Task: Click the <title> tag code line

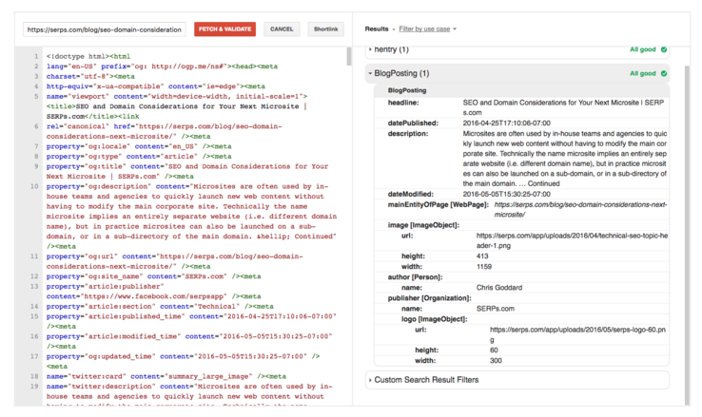Action: [x=176, y=106]
